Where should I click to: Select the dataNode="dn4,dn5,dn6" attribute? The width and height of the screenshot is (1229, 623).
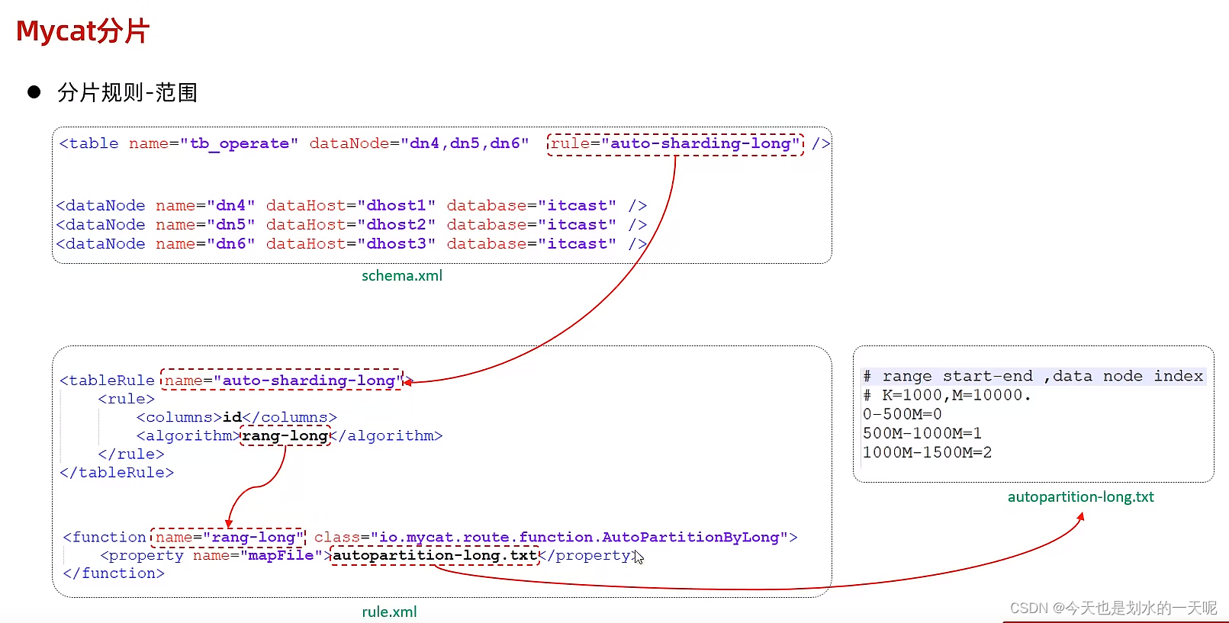point(419,143)
